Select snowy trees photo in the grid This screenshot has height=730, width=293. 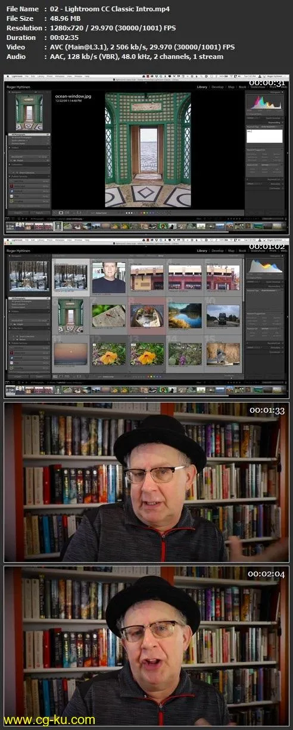(x=71, y=277)
